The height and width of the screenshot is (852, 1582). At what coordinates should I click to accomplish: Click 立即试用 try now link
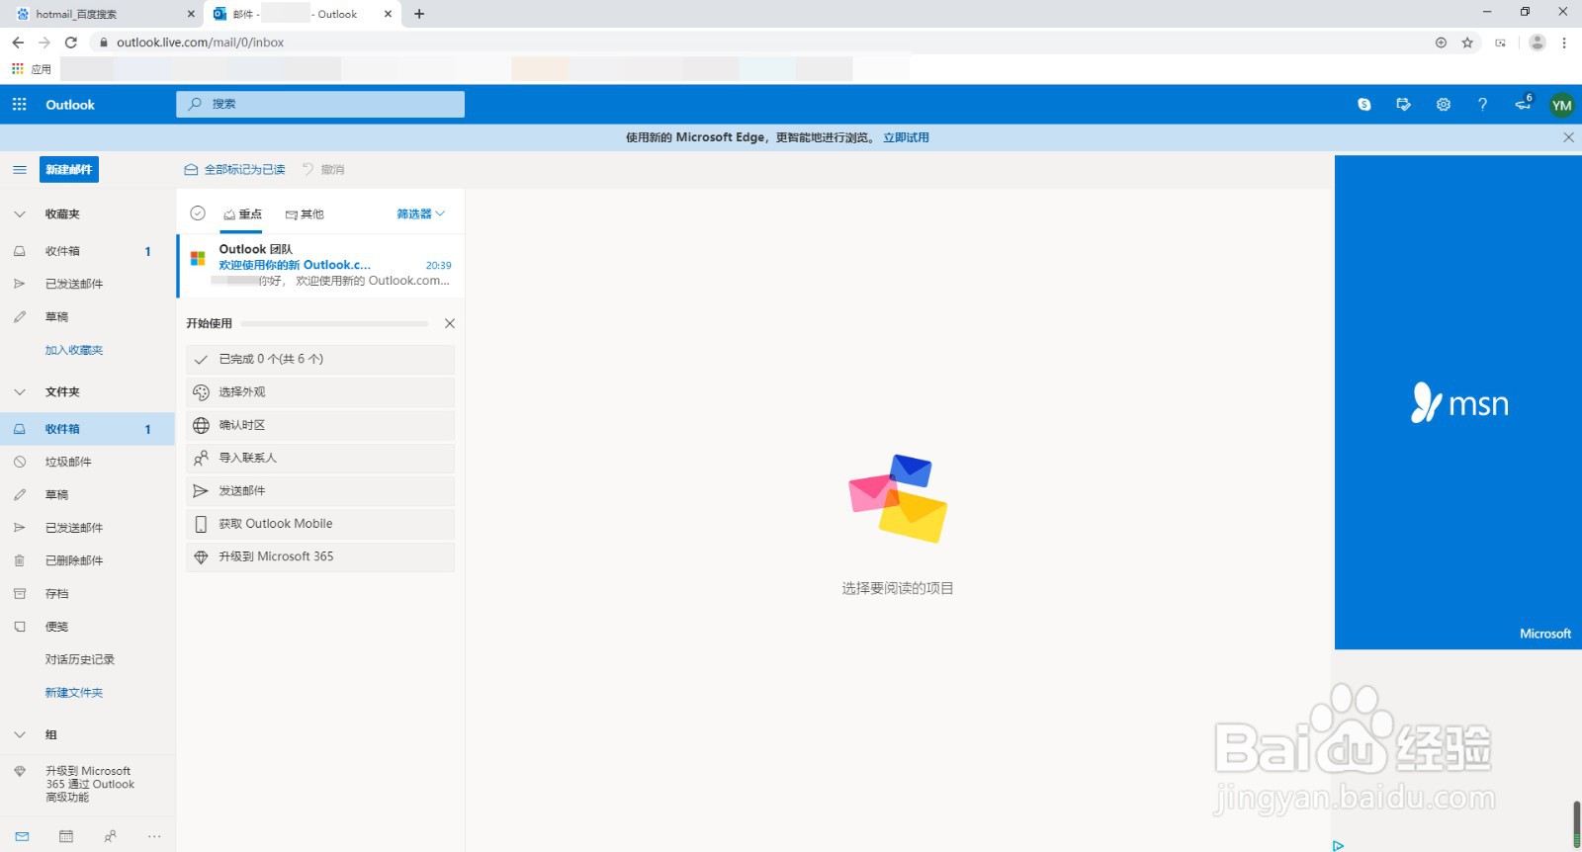(x=906, y=137)
